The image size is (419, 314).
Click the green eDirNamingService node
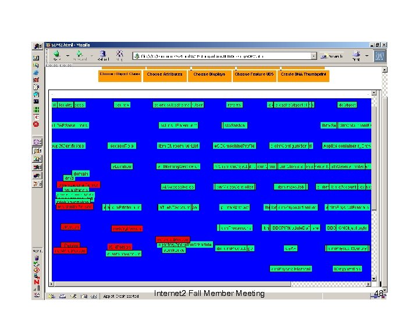click(x=178, y=166)
